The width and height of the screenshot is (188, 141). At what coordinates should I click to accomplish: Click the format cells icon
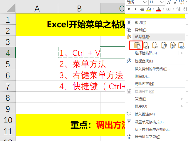(x=129, y=122)
